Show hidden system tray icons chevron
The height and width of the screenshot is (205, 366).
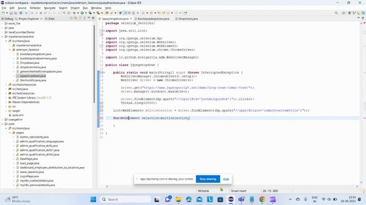(290, 199)
